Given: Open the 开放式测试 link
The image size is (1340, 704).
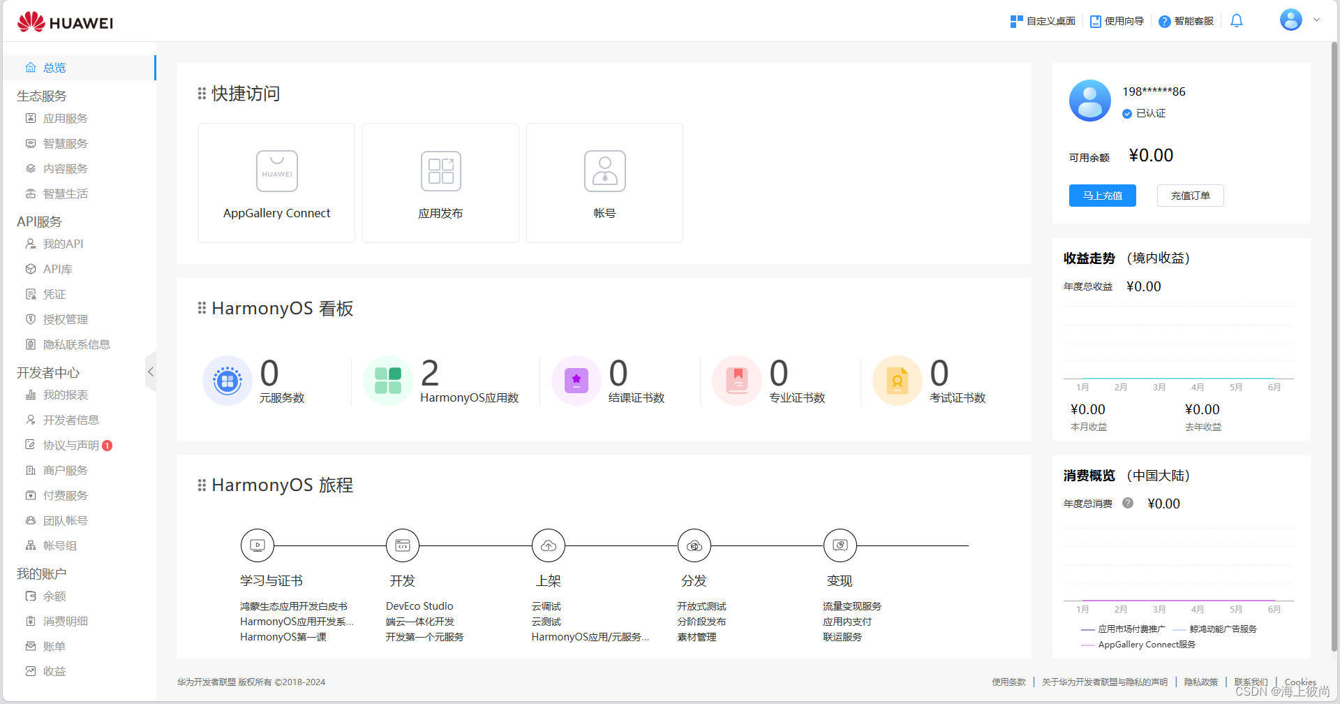Looking at the screenshot, I should pyautogui.click(x=701, y=606).
